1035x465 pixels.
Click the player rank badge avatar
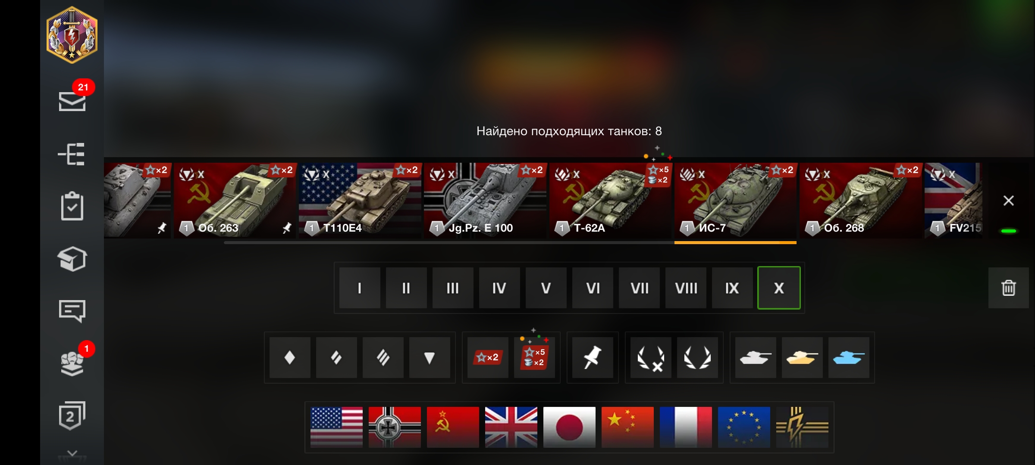(72, 35)
